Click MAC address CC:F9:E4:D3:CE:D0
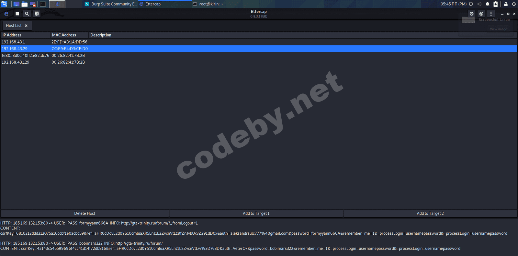518x256 pixels. (x=70, y=49)
